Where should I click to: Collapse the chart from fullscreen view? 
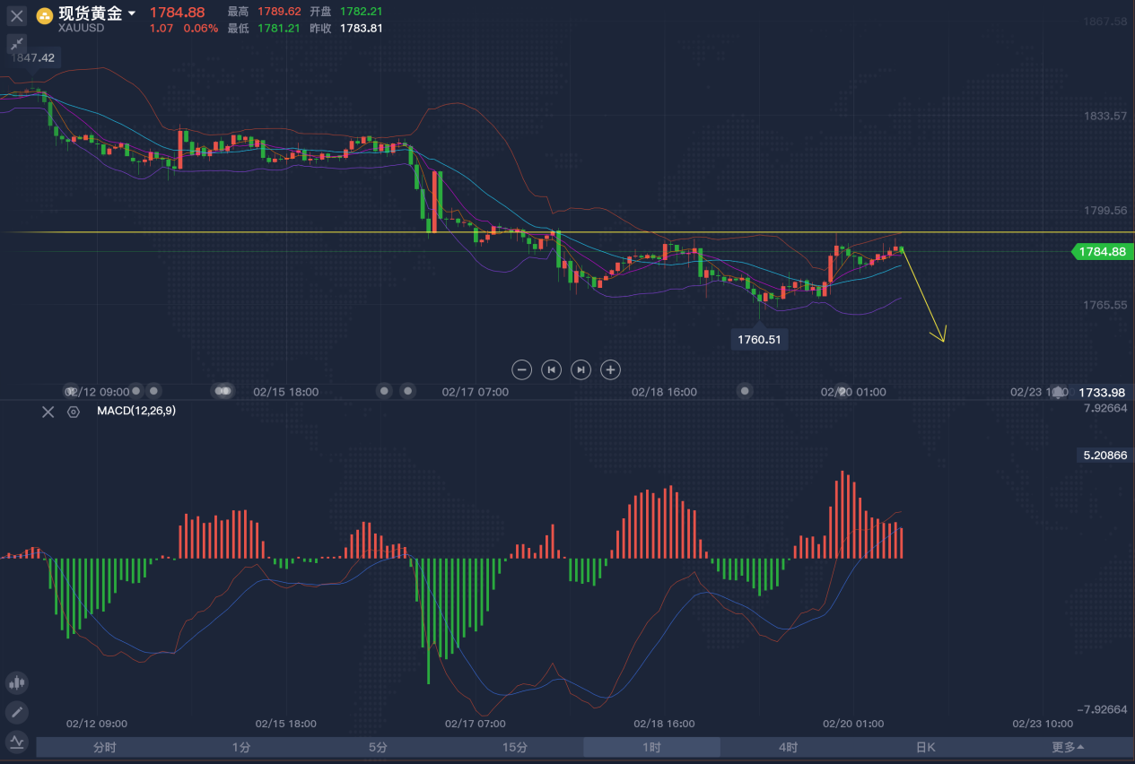17,44
